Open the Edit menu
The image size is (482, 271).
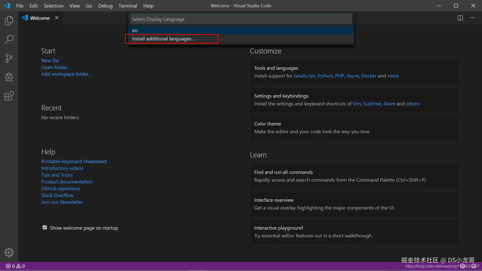34,6
